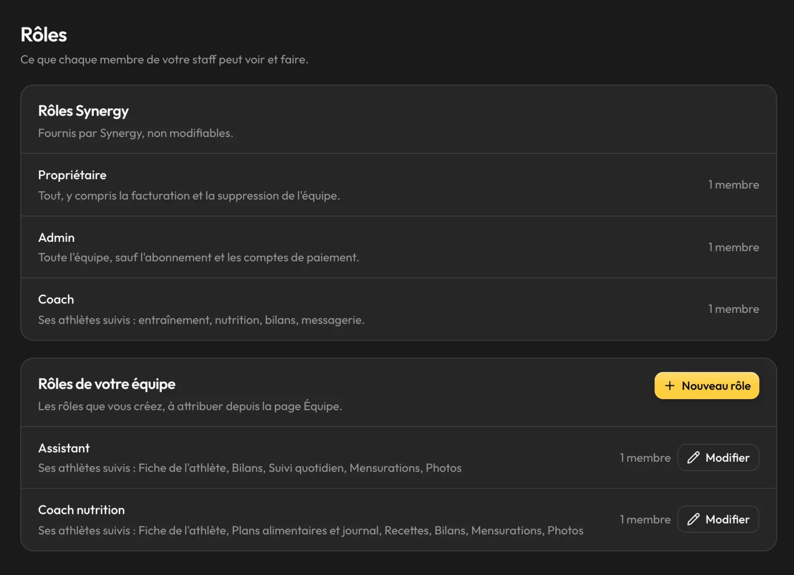794x575 pixels.
Task: Click the pencil icon in Coach nutrition row
Action: pyautogui.click(x=693, y=519)
